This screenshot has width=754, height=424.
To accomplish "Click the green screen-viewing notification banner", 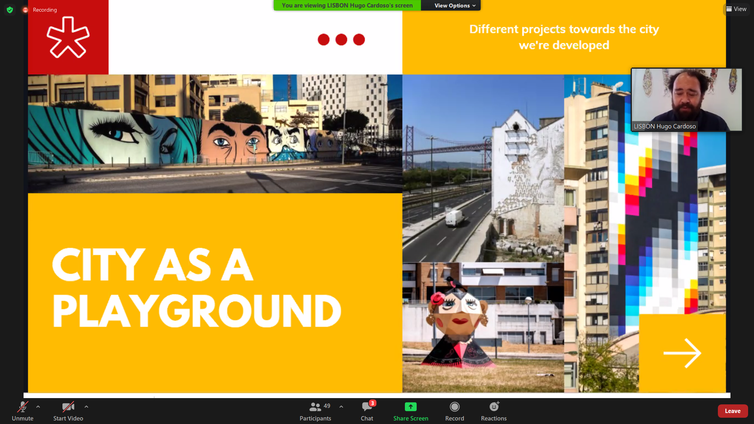I will (x=347, y=5).
